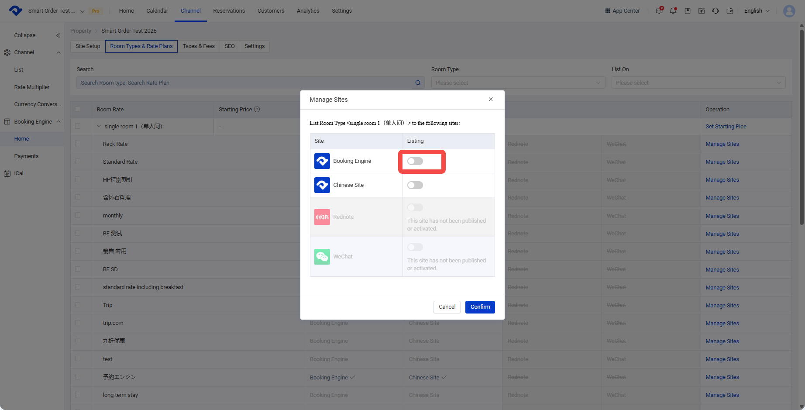
Task: Open the Analytics menu
Action: tap(308, 11)
